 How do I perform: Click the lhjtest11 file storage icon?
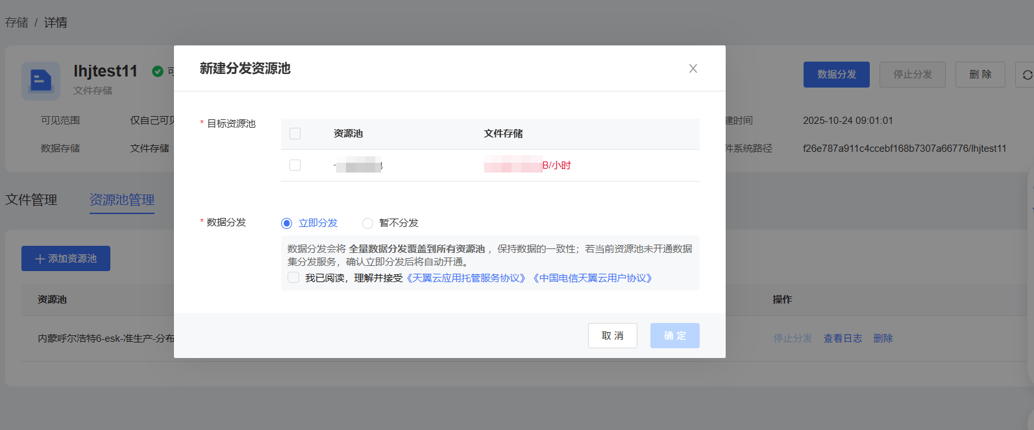click(41, 81)
